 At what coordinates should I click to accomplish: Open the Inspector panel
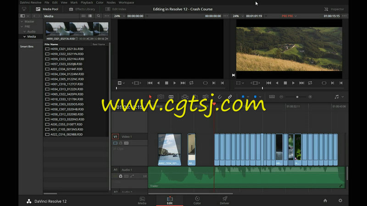[334, 9]
